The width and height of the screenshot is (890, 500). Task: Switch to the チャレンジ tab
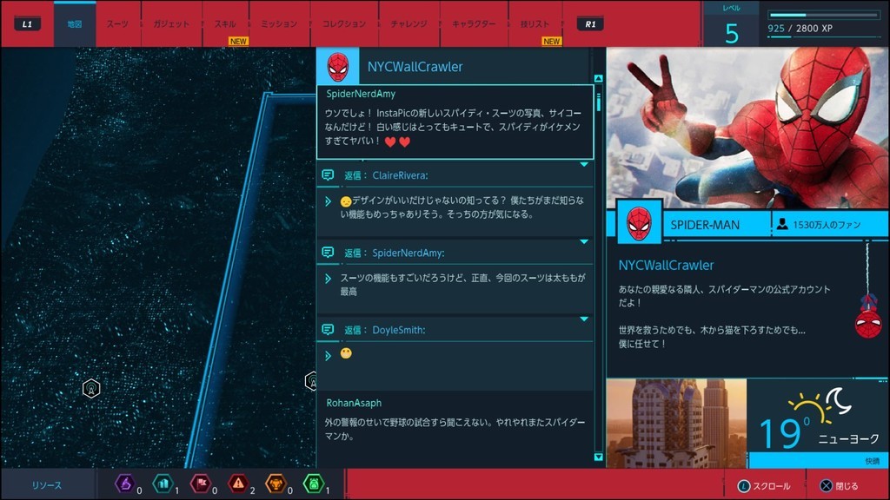click(x=408, y=23)
